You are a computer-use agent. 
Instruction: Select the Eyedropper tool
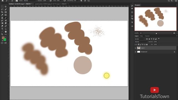pos(2,15)
